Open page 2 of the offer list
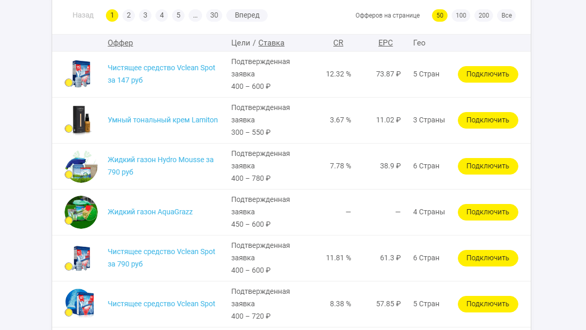The height and width of the screenshot is (330, 586). point(128,15)
